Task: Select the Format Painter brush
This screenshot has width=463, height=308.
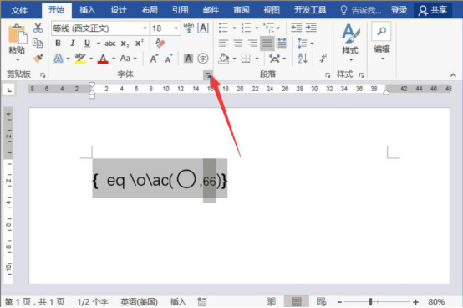Action: pyautogui.click(x=38, y=58)
